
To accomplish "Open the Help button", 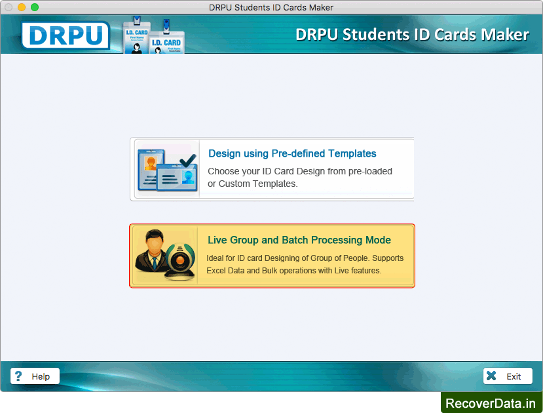I will coord(35,376).
